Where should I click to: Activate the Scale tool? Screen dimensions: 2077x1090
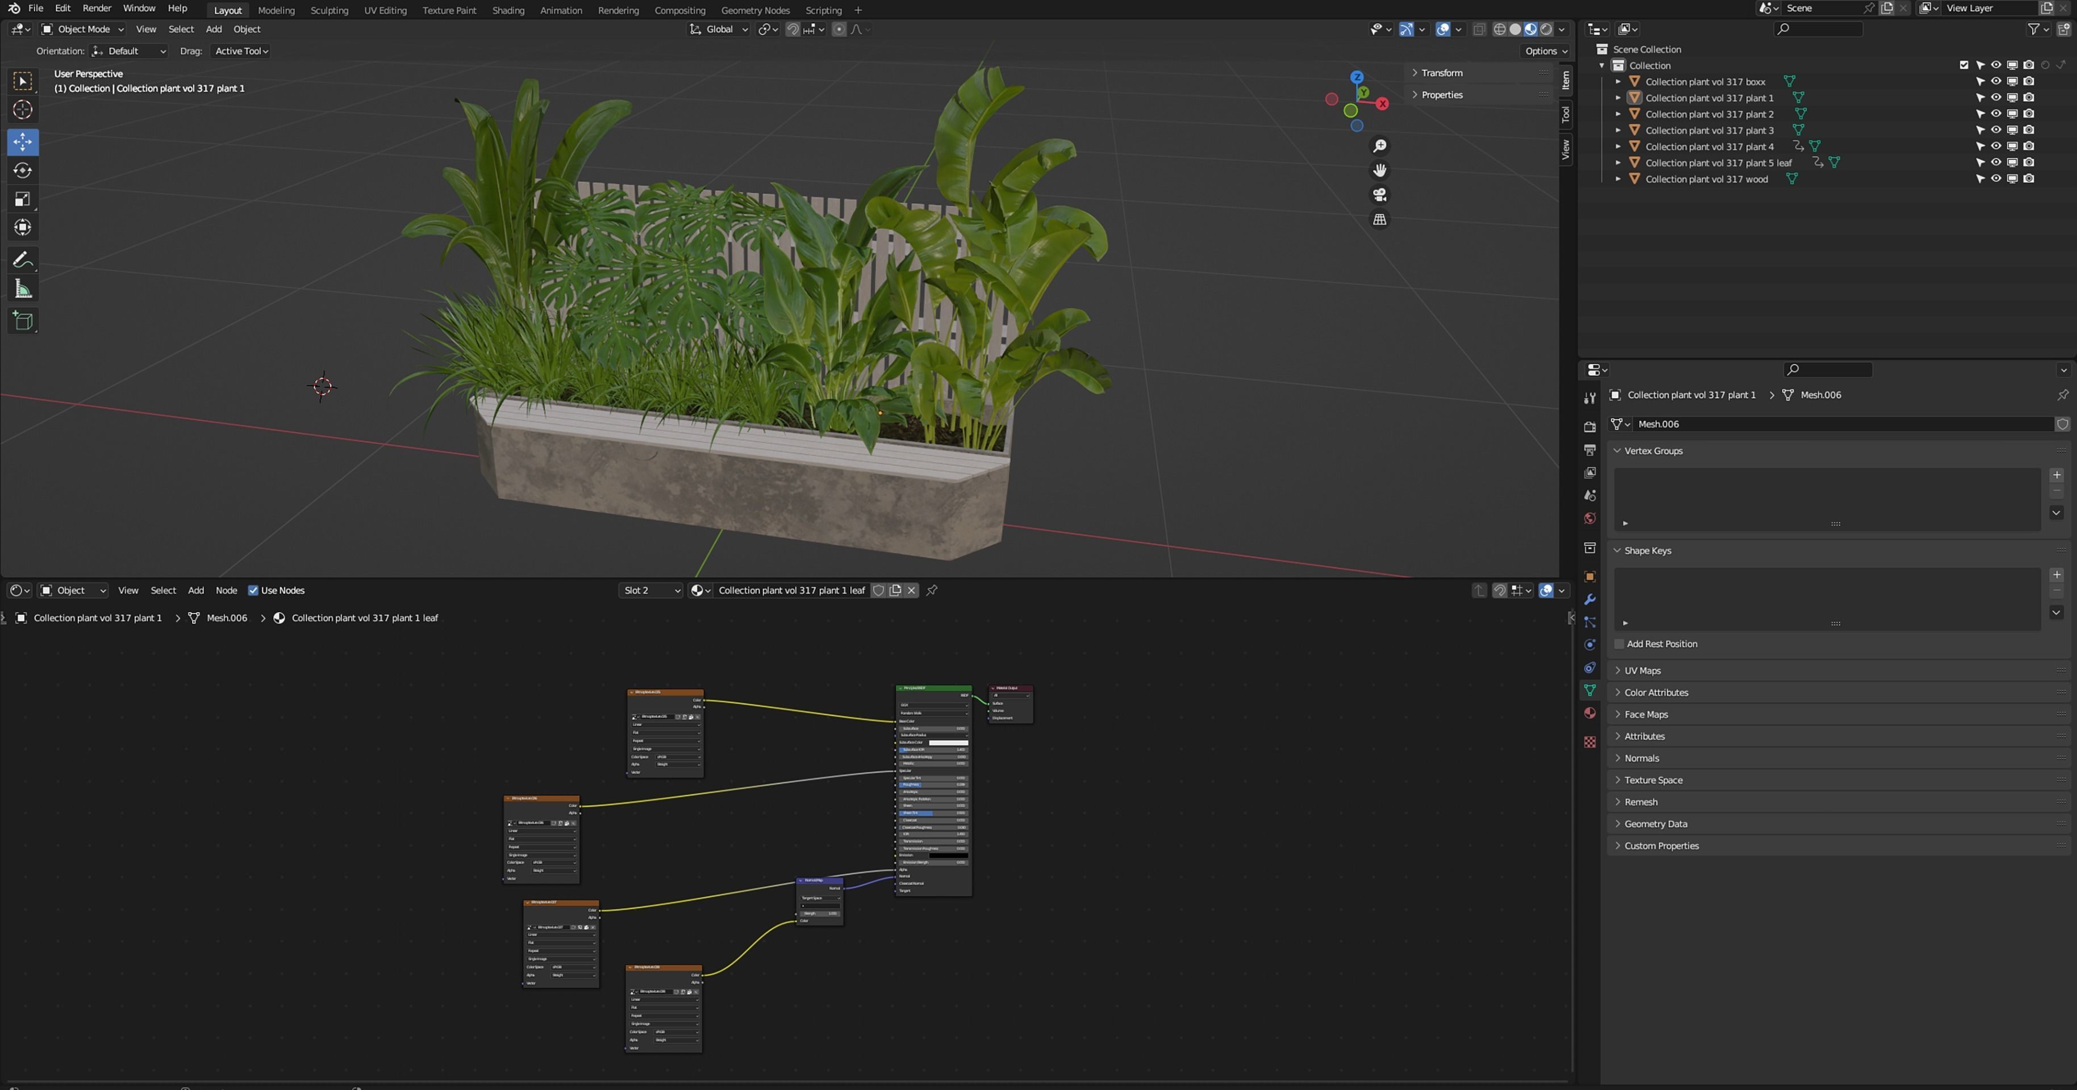(23, 199)
